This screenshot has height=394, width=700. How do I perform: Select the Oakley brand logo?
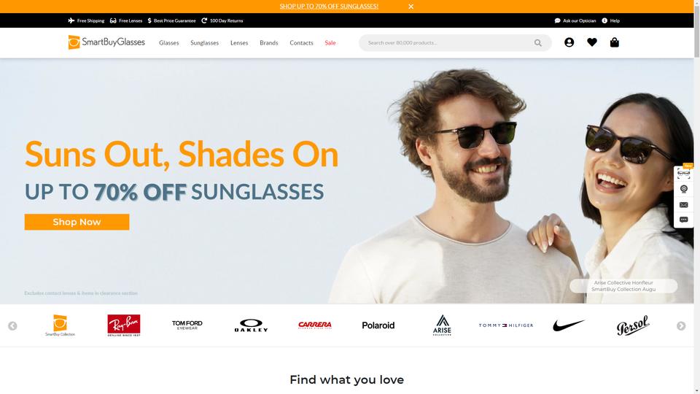251,325
